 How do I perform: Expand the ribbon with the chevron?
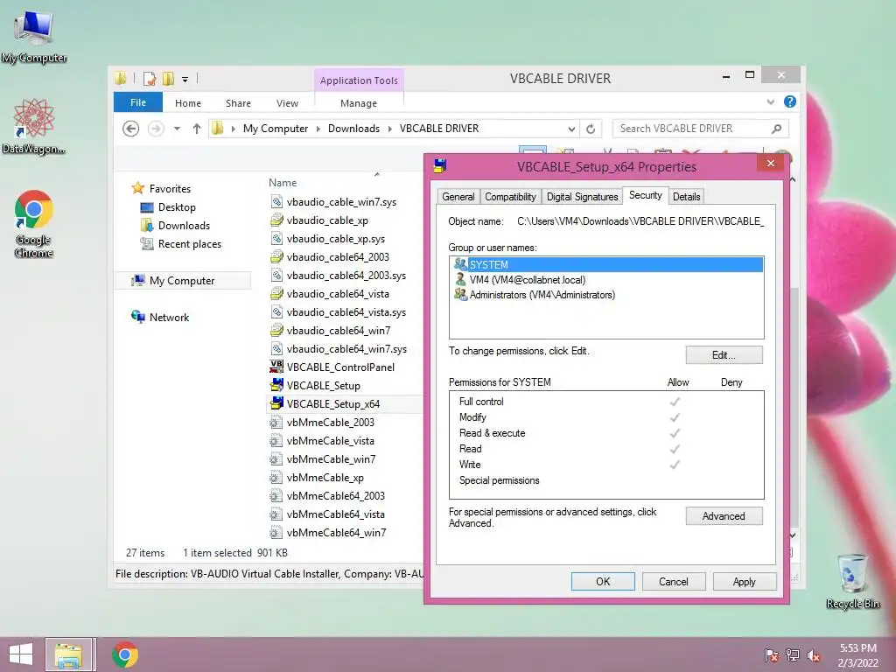[770, 101]
